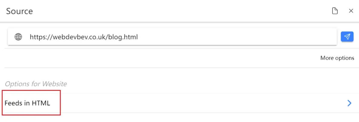
Task: Submit the URL with the paper plane button
Action: click(x=347, y=37)
